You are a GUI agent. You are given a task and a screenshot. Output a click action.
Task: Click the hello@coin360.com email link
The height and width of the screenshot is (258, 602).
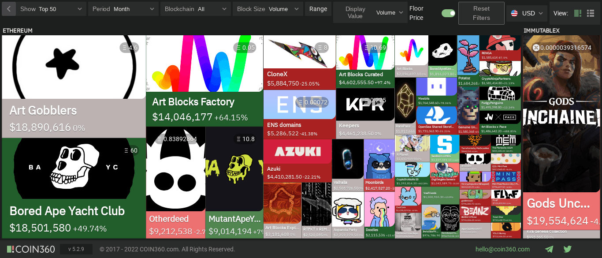click(502, 249)
